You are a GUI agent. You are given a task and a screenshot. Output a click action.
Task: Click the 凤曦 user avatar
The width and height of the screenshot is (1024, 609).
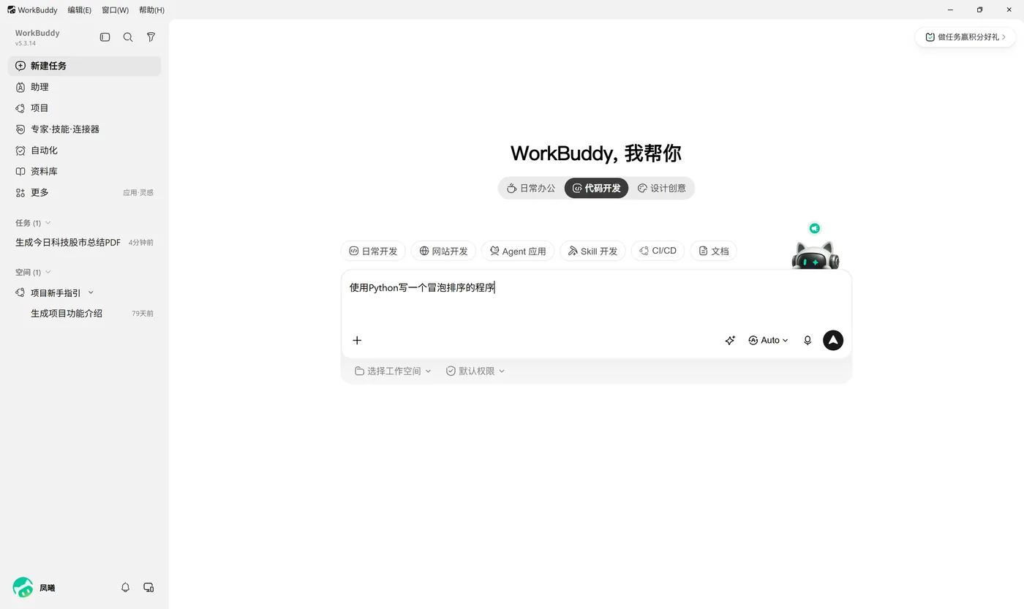click(x=23, y=587)
